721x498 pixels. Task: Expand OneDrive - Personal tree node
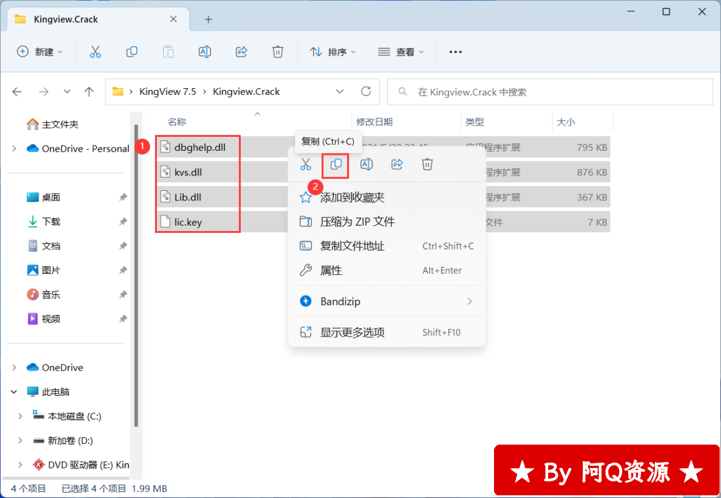pos(14,148)
